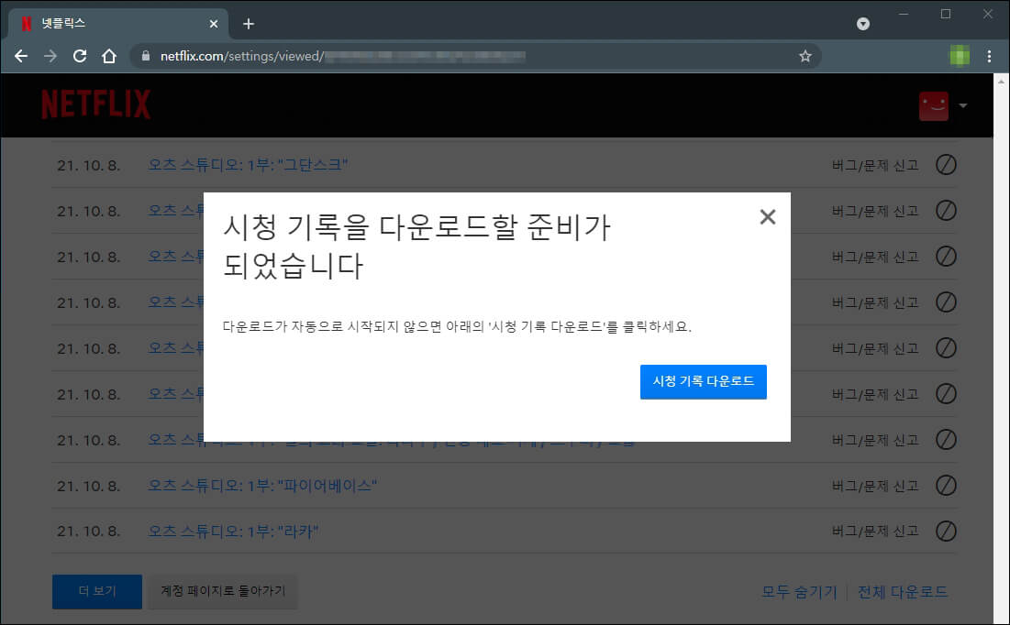Click the Netflix logo

click(96, 104)
